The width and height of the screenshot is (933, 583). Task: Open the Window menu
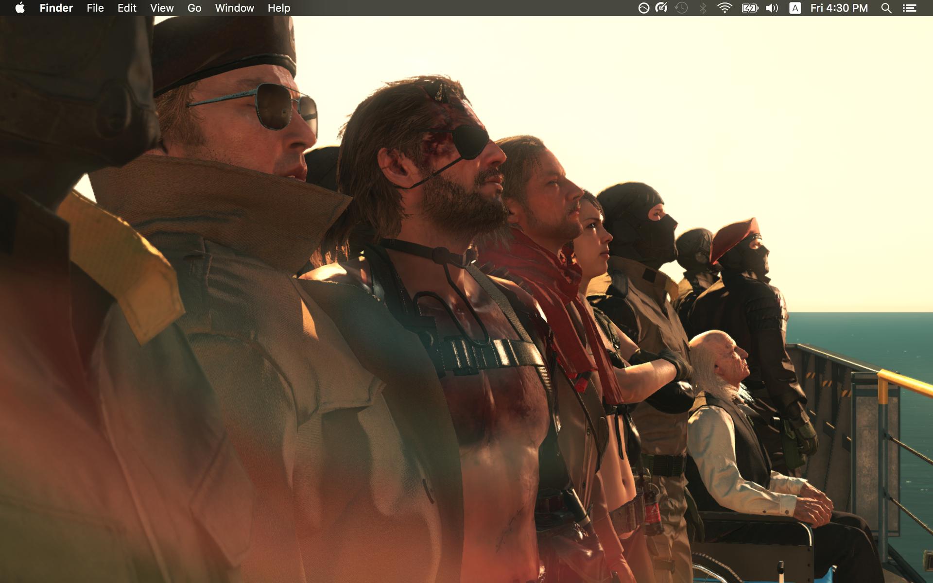pyautogui.click(x=234, y=8)
